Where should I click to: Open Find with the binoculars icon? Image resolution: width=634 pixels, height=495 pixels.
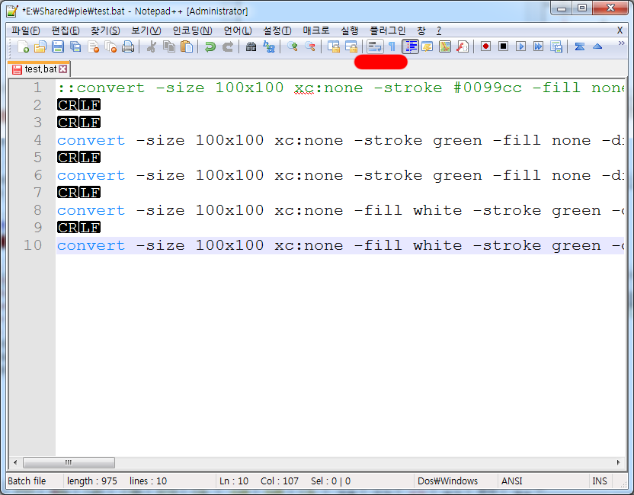coord(251,46)
